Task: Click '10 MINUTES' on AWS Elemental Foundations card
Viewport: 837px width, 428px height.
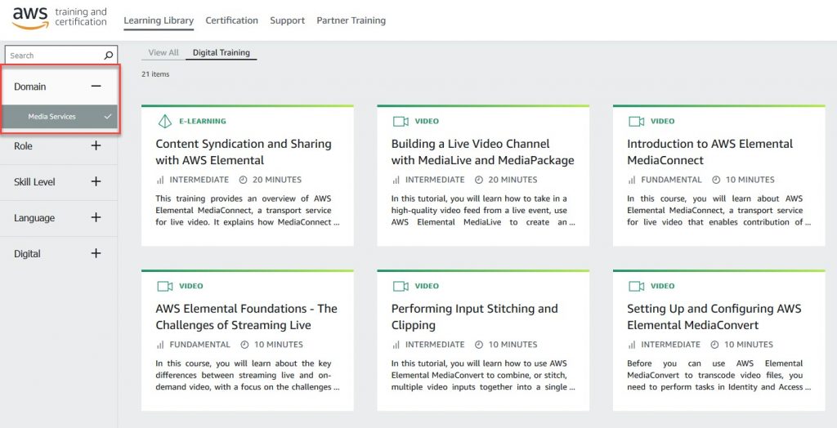Action: (x=278, y=345)
